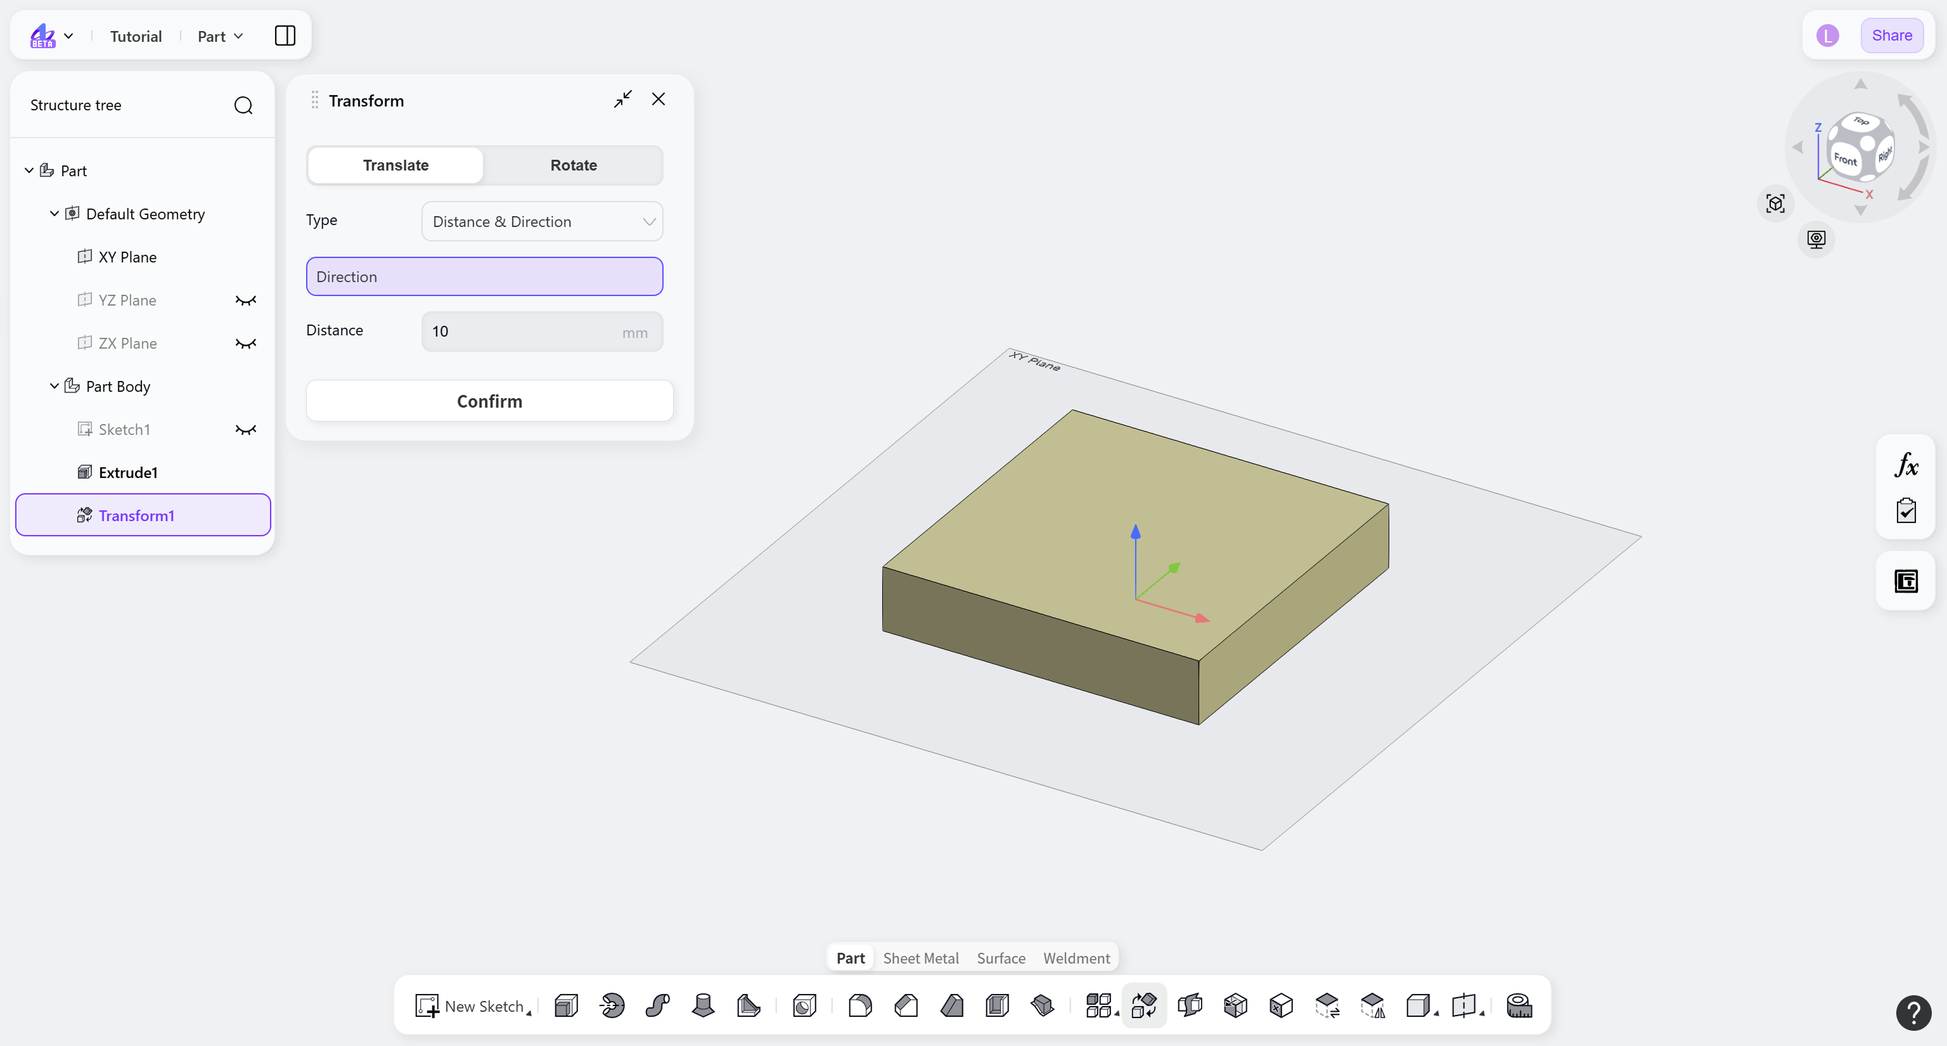Screen dimensions: 1947x1046
Task: Switch to the Sheet Metal tab
Action: click(921, 959)
